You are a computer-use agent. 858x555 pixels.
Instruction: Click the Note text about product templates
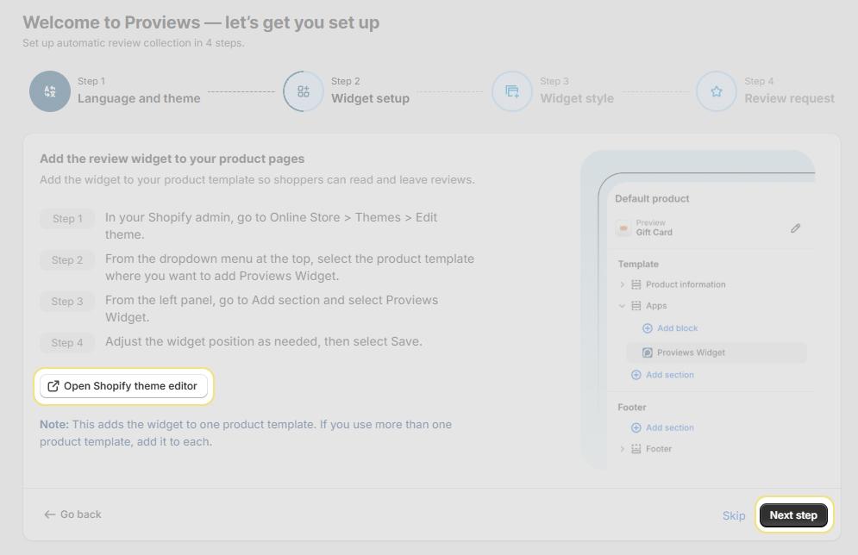[246, 433]
